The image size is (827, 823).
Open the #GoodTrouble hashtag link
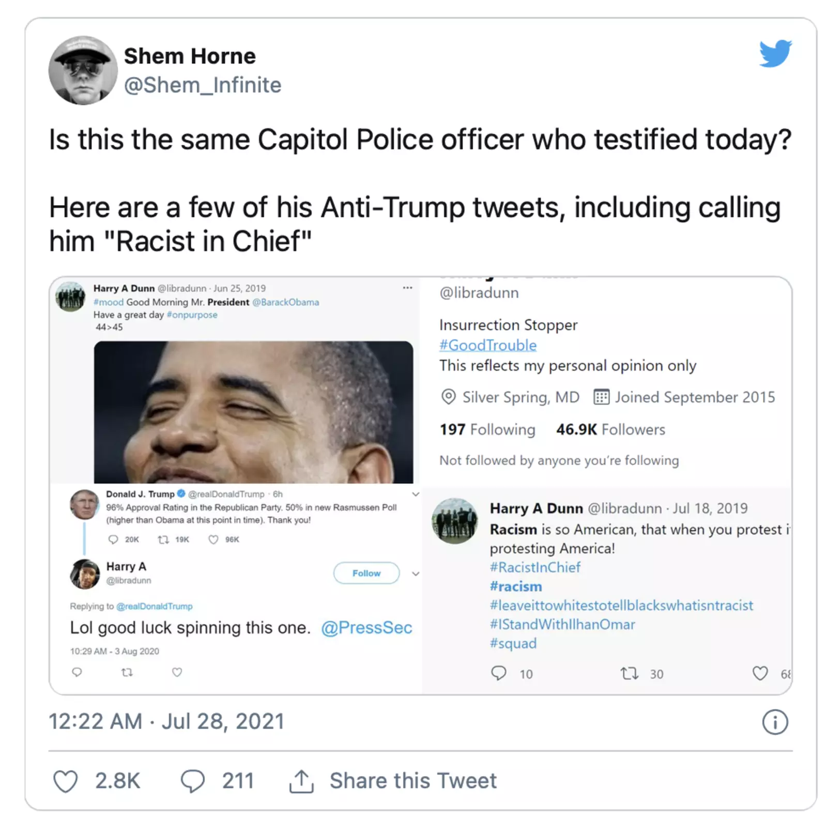[488, 345]
